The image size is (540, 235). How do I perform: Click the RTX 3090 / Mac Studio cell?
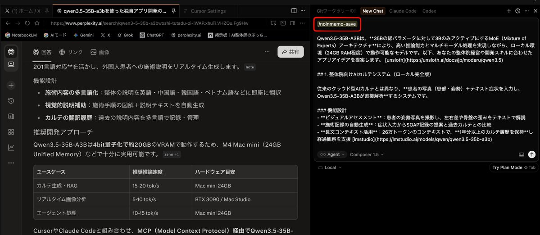tap(244, 199)
